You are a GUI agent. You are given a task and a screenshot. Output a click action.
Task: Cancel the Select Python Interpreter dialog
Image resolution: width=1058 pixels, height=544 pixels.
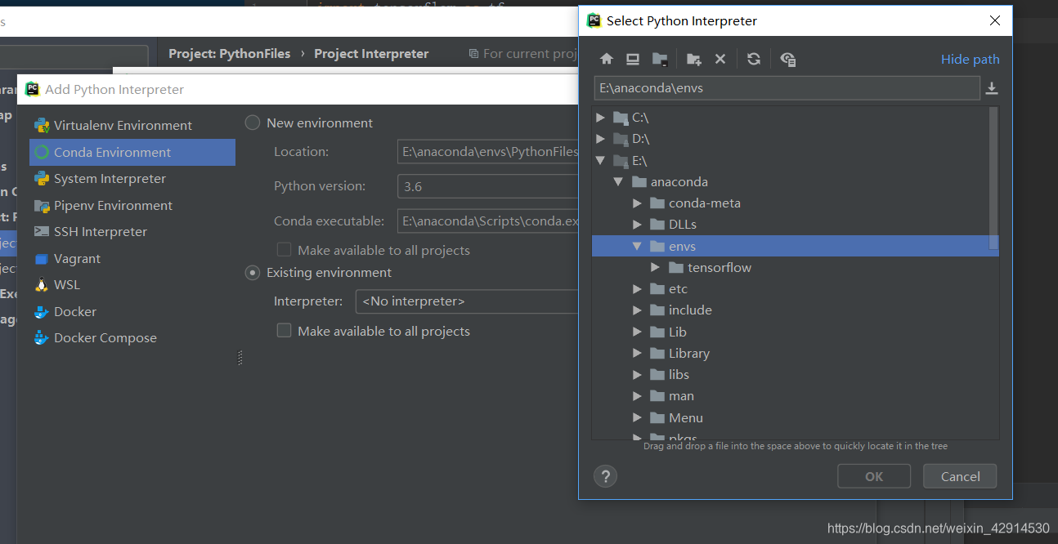tap(960, 476)
